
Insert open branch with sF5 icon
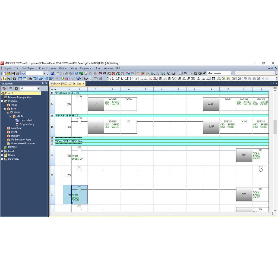[118, 78]
